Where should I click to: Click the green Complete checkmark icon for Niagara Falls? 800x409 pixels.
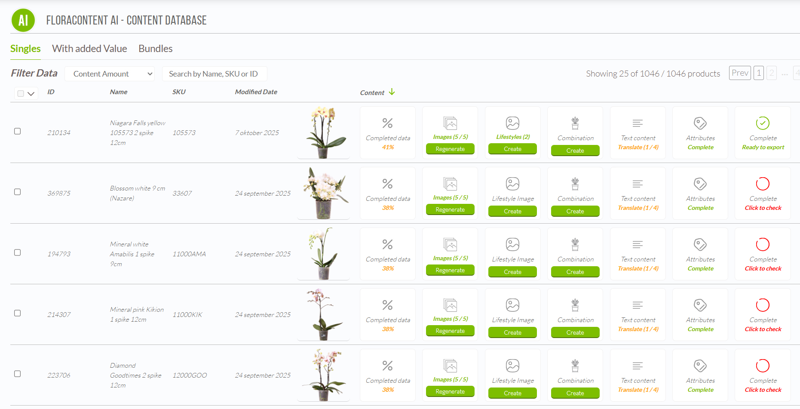pyautogui.click(x=763, y=123)
